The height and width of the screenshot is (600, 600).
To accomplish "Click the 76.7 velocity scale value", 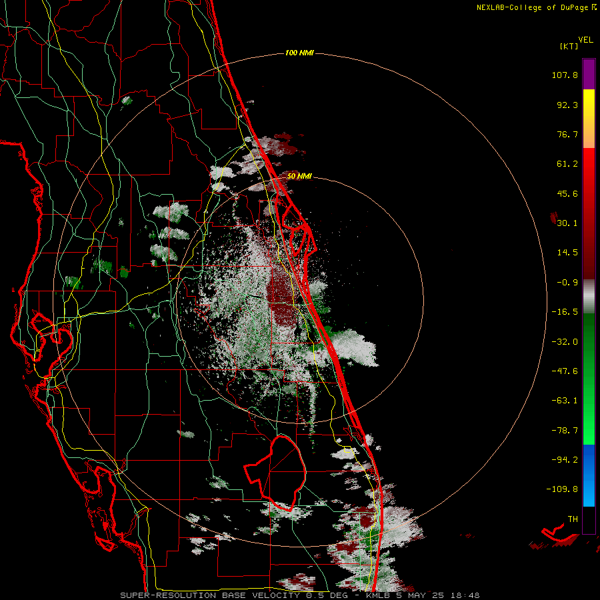I will pos(567,134).
